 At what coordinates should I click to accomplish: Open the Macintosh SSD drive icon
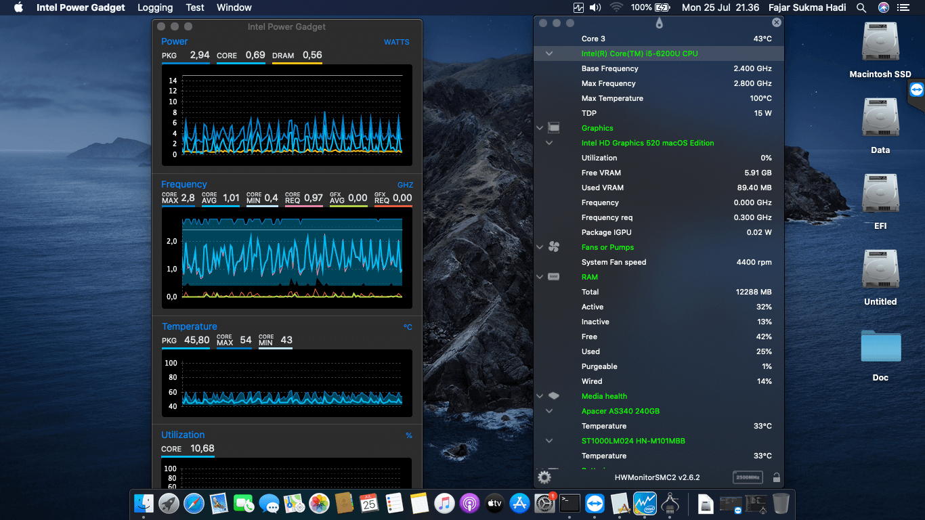[x=880, y=51]
